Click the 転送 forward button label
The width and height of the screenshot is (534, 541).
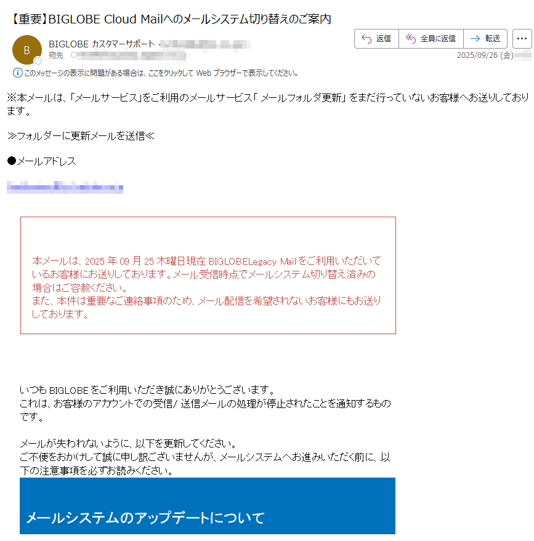pos(493,39)
